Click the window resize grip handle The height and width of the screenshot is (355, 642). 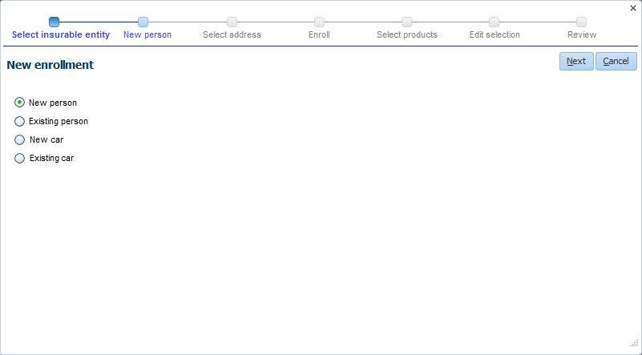coord(634,343)
